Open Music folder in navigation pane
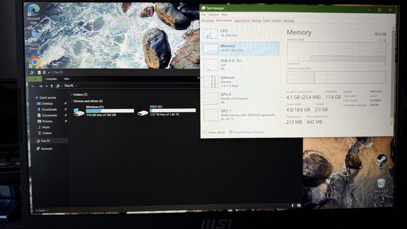 [x=44, y=127]
